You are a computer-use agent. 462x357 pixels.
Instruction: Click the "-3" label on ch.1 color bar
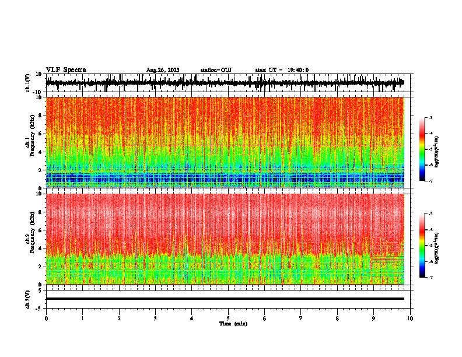tap(430, 117)
